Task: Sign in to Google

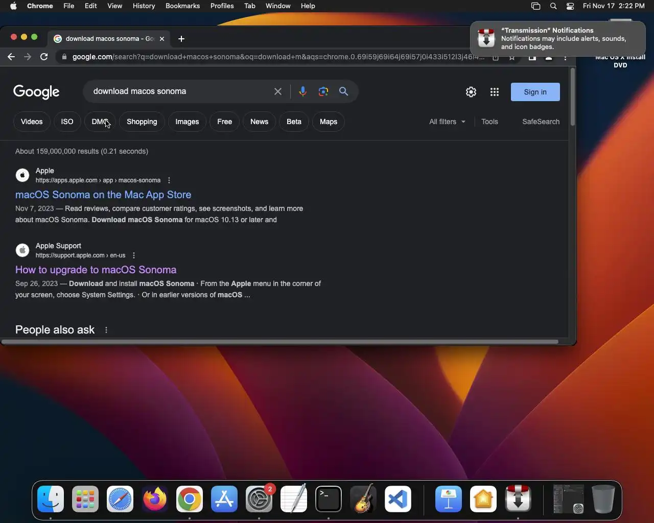Action: coord(535,92)
